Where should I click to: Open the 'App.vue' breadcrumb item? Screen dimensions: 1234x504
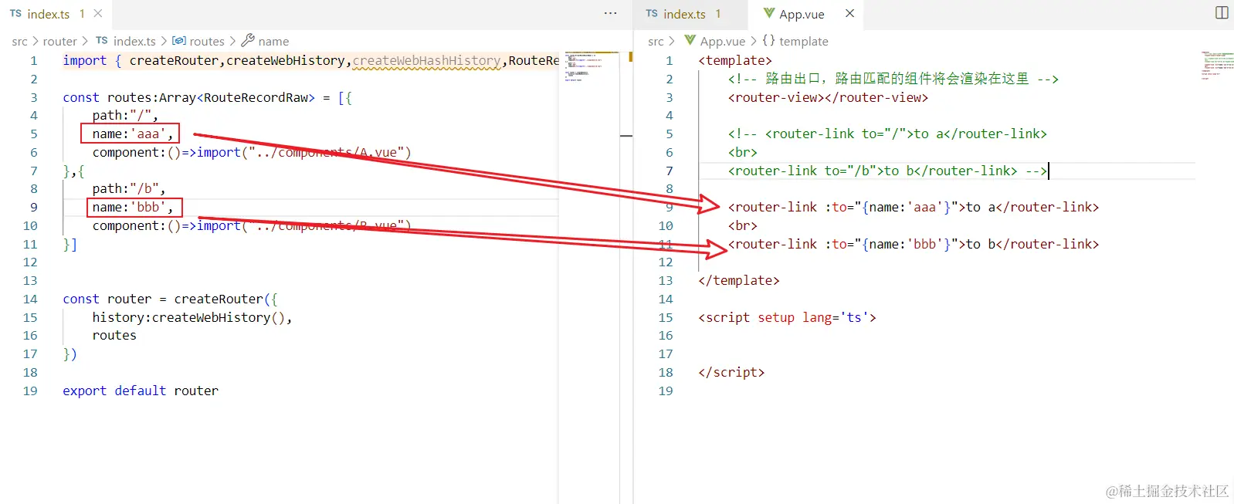click(723, 42)
